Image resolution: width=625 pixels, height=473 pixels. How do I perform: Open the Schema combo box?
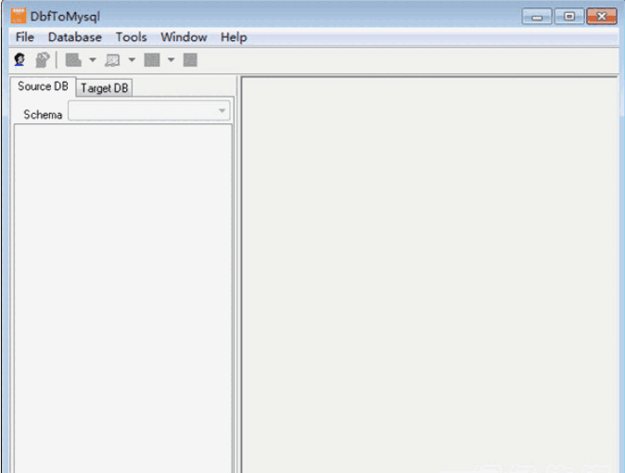click(149, 110)
